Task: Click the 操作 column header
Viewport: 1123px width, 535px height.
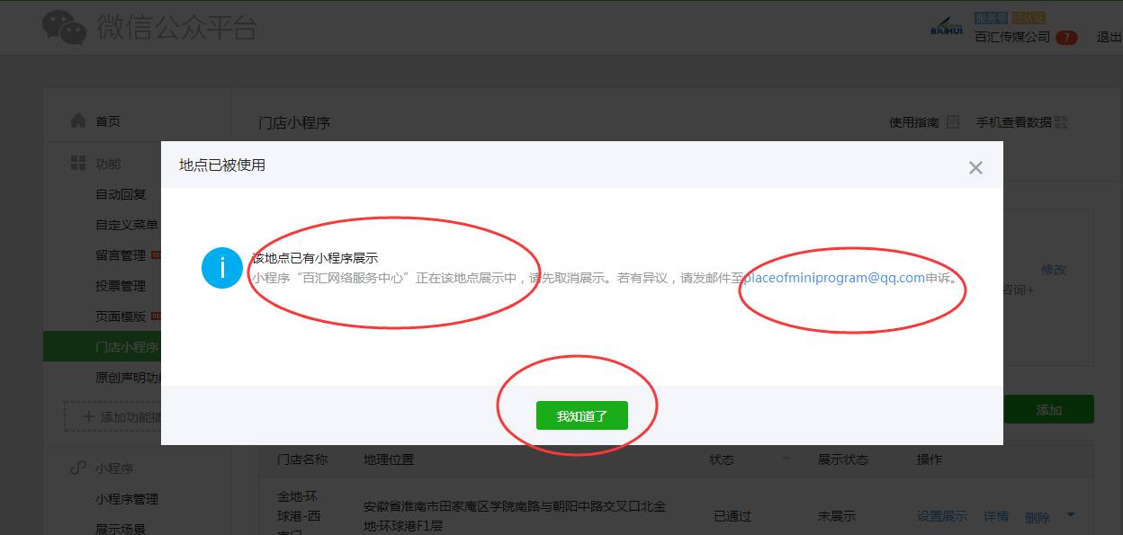Action: tap(930, 459)
